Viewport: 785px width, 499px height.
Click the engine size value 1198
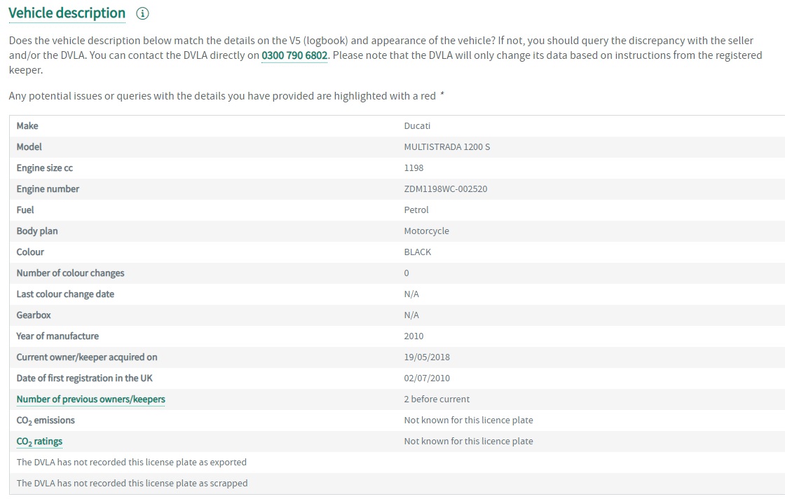pyautogui.click(x=414, y=168)
